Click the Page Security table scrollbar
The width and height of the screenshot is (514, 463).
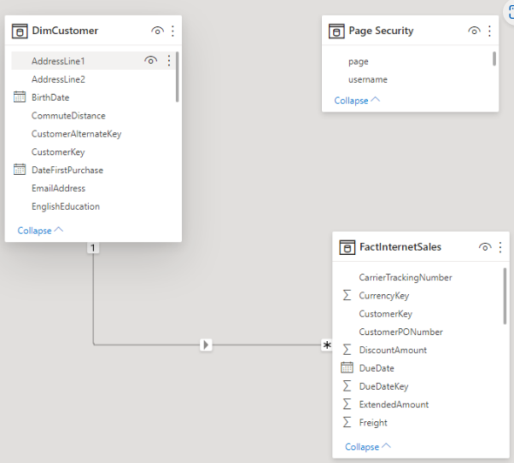(494, 59)
